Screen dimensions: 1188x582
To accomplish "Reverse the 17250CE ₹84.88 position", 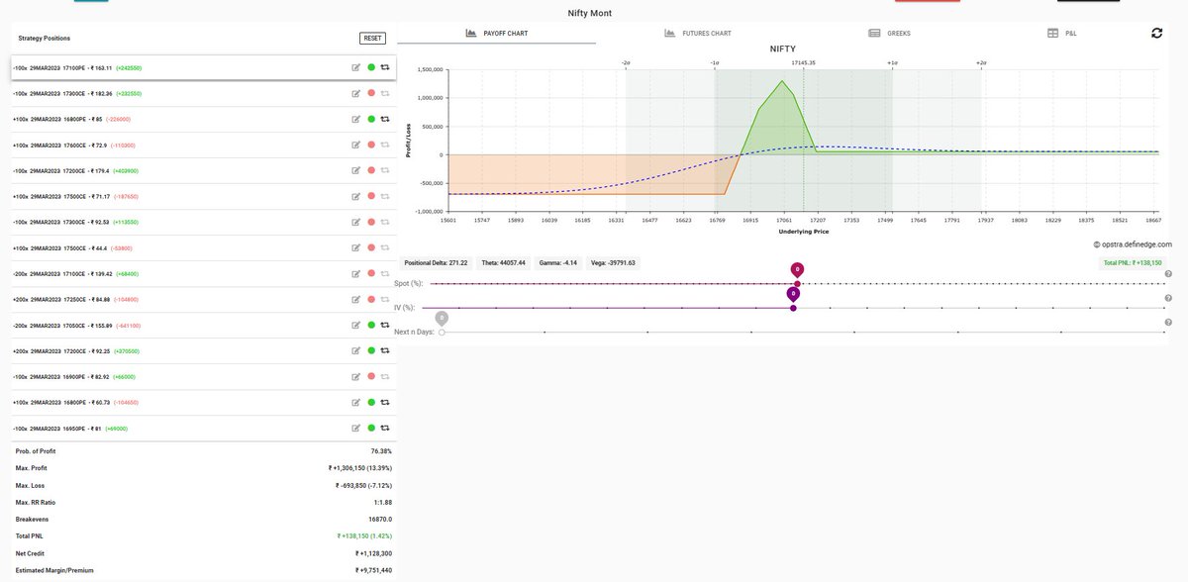I will point(385,299).
